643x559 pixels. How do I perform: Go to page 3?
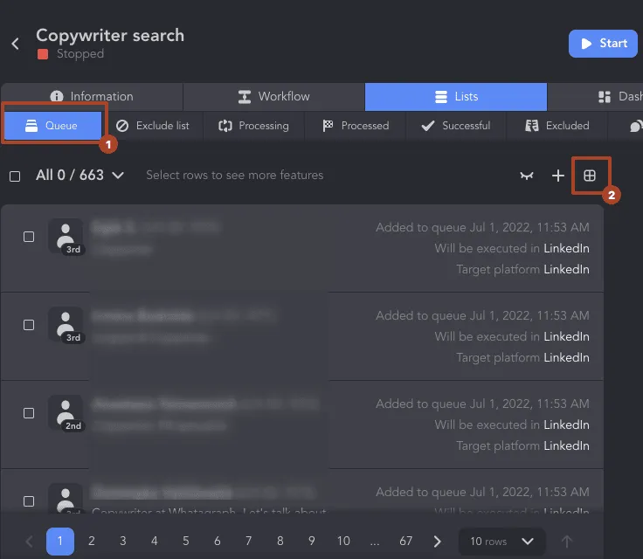point(123,542)
